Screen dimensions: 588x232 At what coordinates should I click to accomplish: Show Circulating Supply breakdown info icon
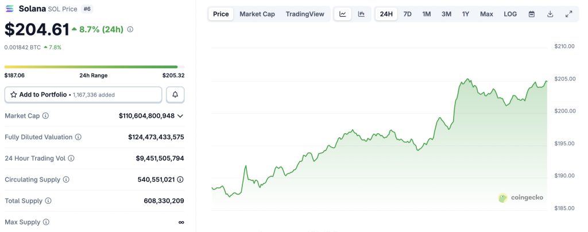180,180
